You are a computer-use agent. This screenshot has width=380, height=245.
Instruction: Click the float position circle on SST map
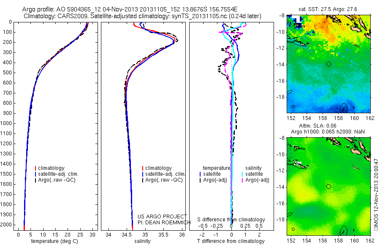point(328,64)
